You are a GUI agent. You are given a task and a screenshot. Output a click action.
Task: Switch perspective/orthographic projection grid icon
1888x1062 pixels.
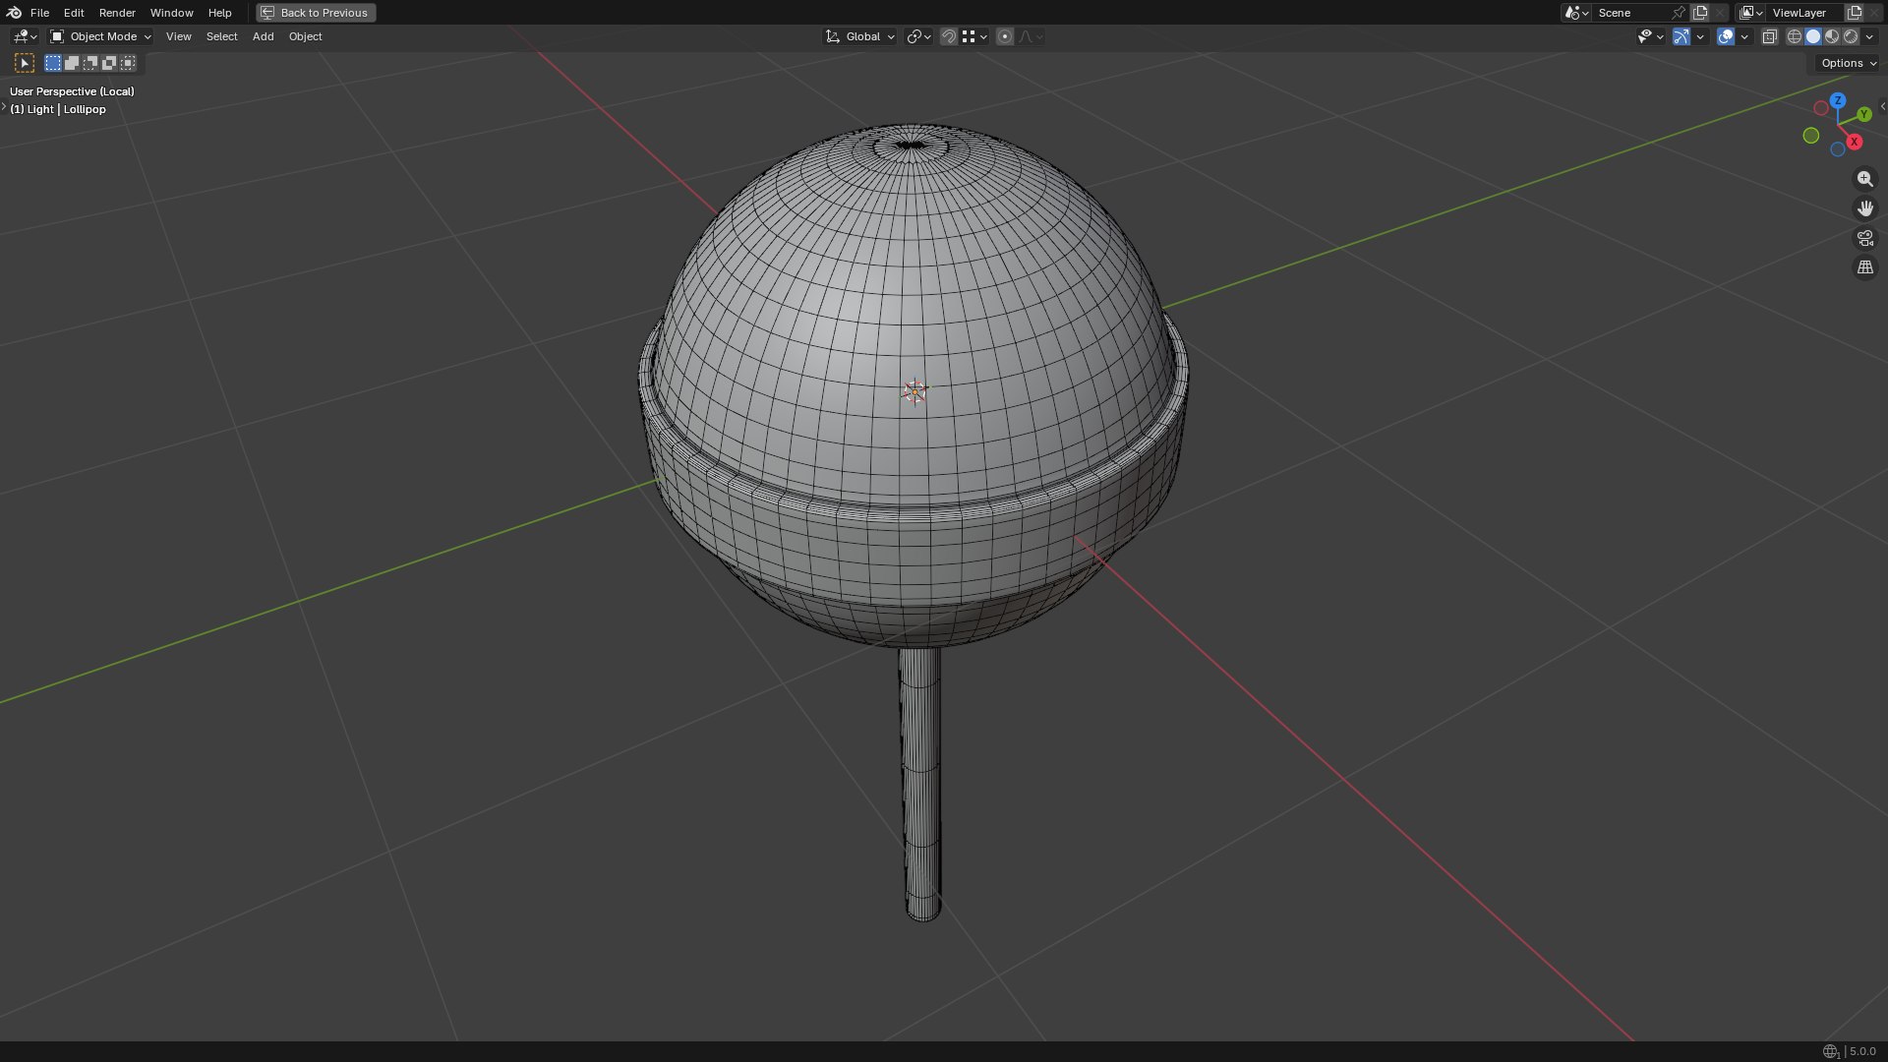point(1865,267)
